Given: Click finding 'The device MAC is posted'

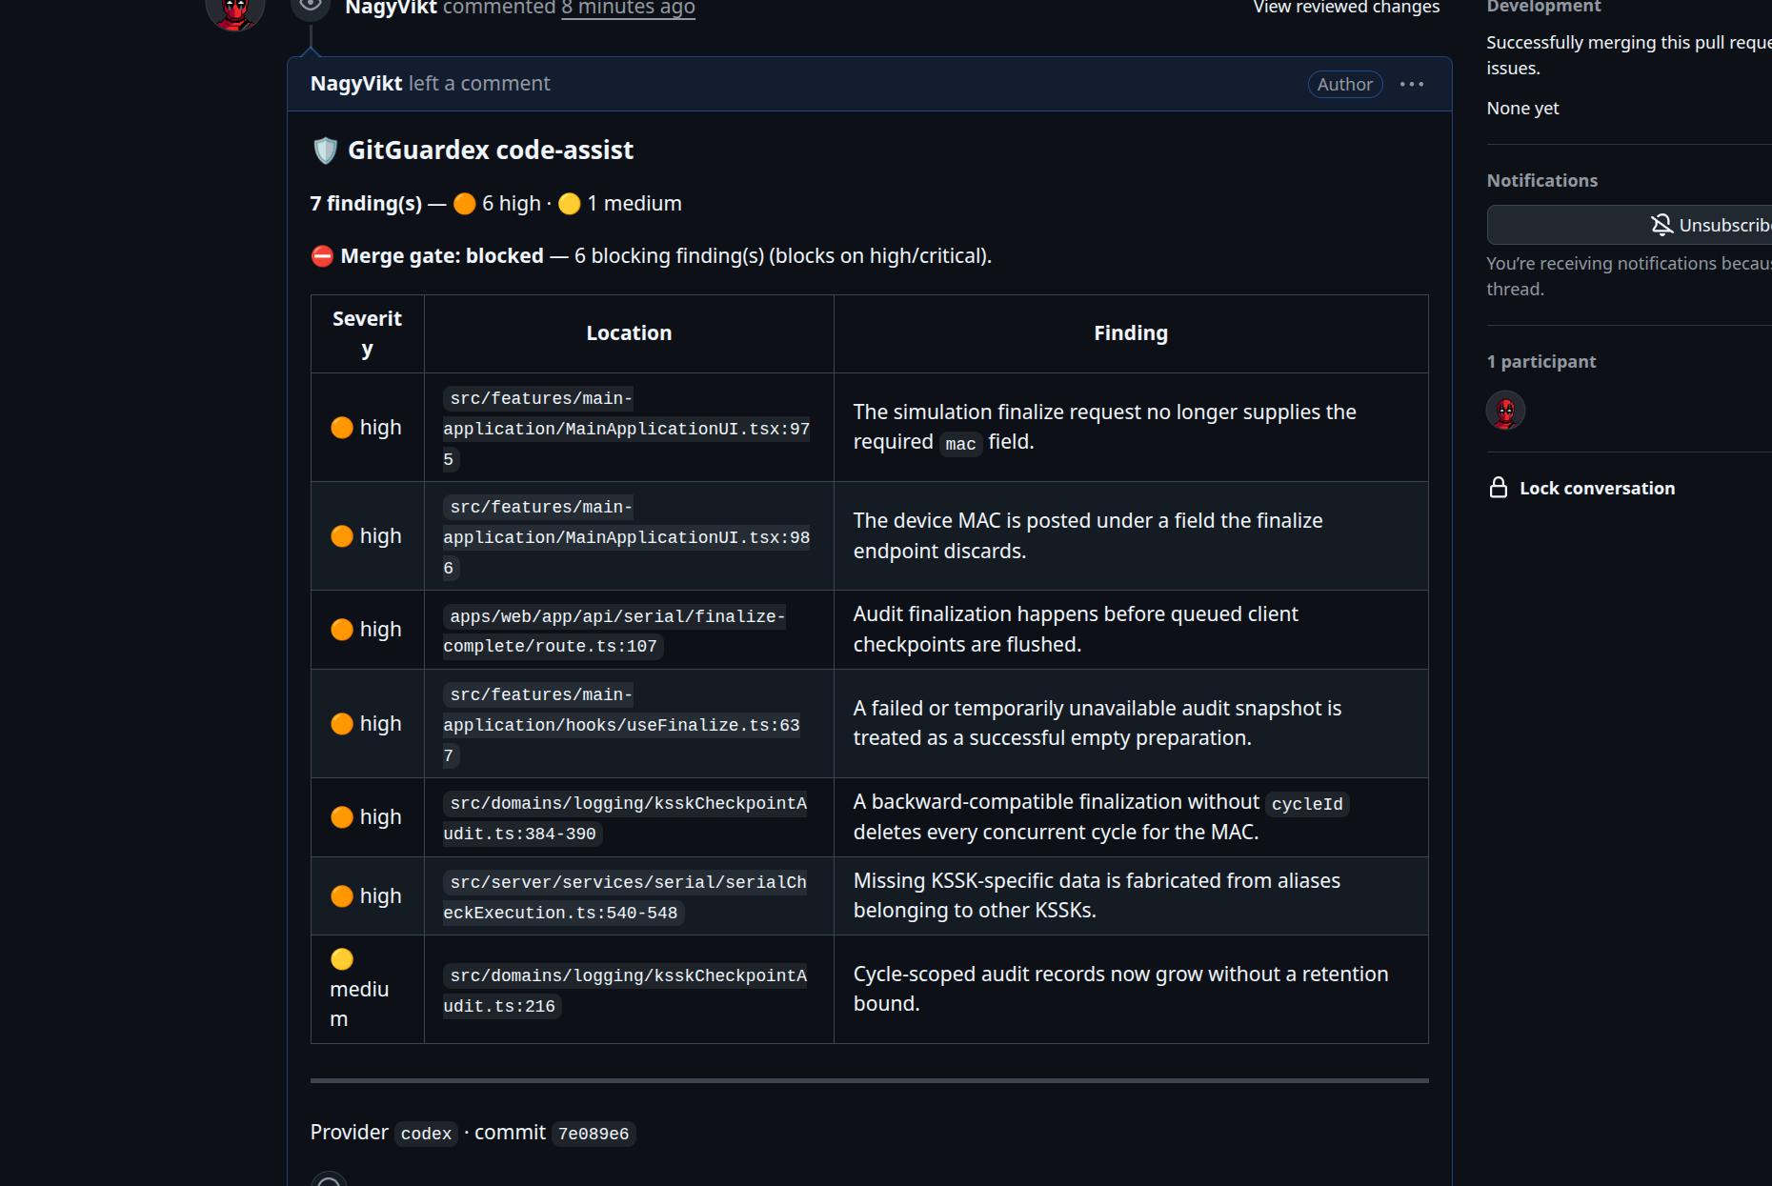Looking at the screenshot, I should [x=1088, y=535].
